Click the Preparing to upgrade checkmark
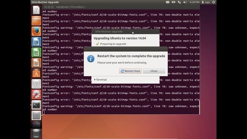Screen dimensions: 247x139 tap(98, 44)
